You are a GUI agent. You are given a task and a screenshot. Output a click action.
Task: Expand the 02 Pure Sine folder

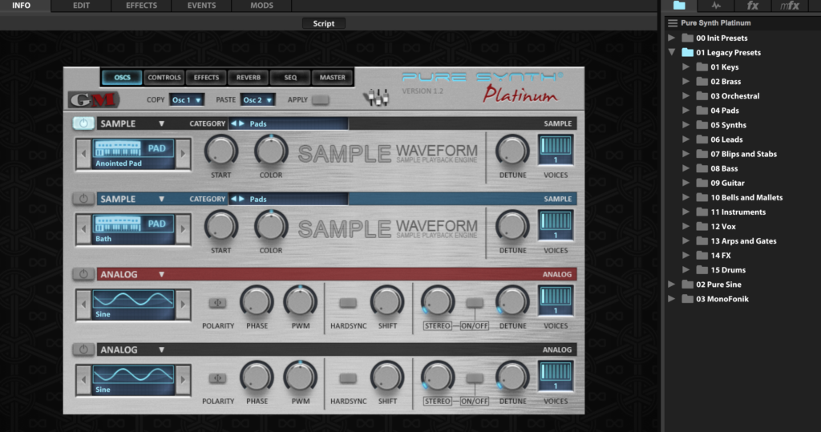point(671,285)
